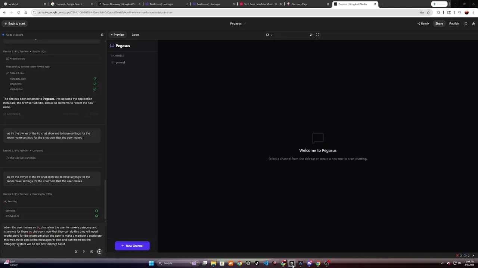Open AI Studio settings gear in header
The image size is (478, 268).
473,23
